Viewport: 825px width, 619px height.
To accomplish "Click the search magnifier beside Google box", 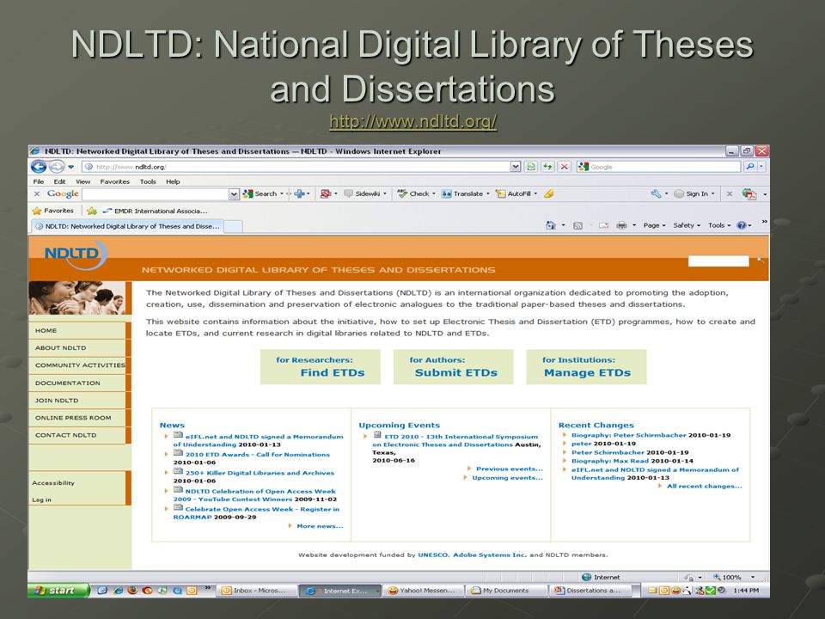I will pyautogui.click(x=749, y=167).
